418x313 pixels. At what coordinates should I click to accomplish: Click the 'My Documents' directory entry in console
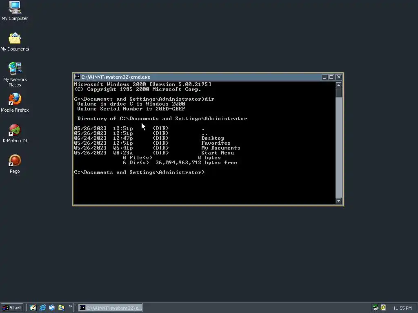221,148
